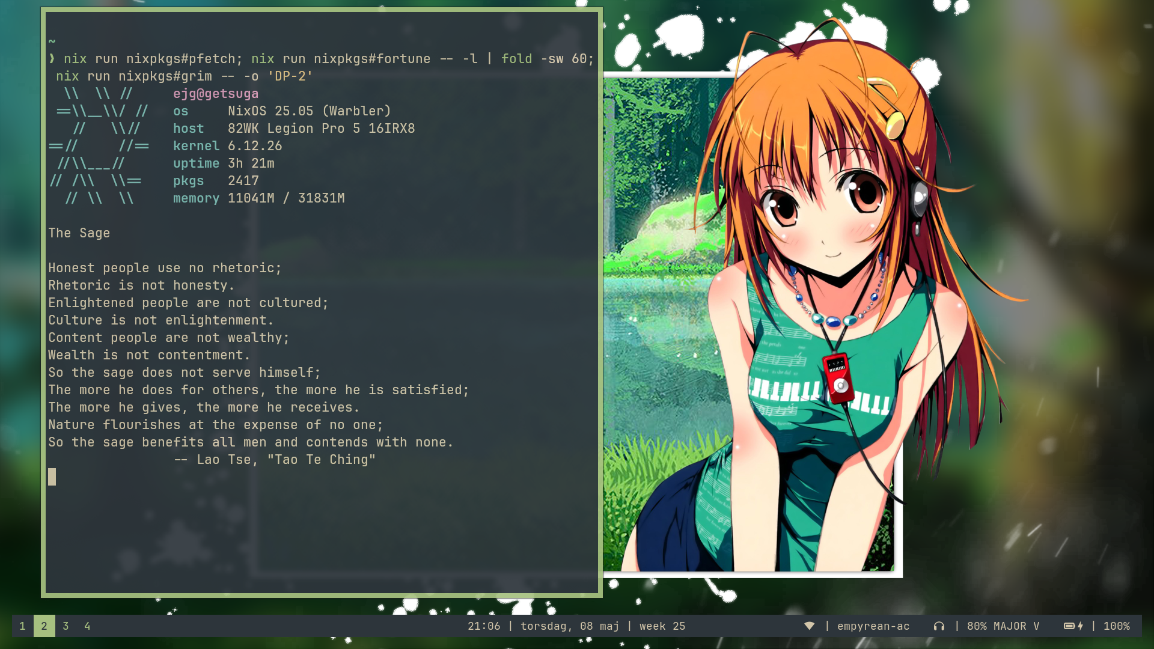
Task: Click the 21:06 clock text
Action: (x=484, y=626)
